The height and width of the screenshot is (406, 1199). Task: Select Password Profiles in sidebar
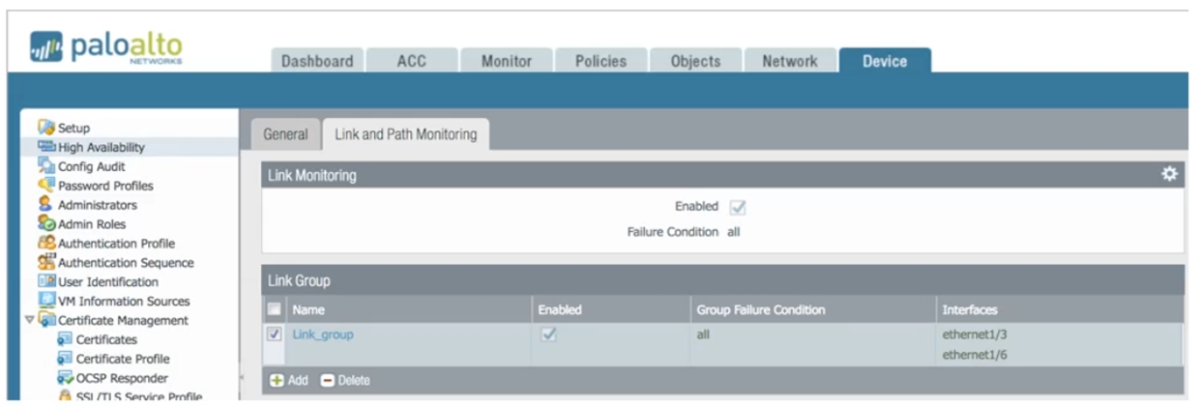pos(104,186)
